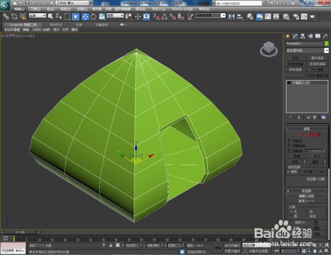
Task: Activate the Select Object tool
Action: 50,17
